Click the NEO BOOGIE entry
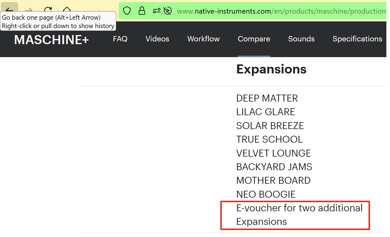Viewport: 390px width, 237px height. [x=266, y=194]
